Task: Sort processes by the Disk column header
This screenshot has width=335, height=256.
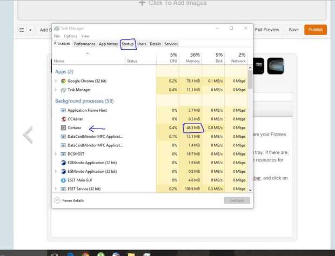Action: coord(213,58)
